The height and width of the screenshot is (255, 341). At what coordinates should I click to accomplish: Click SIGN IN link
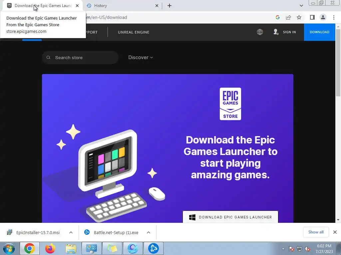[289, 32]
